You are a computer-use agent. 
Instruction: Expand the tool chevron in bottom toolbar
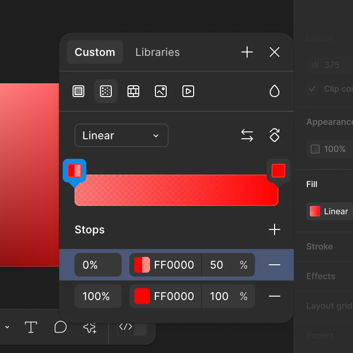pyautogui.click(x=7, y=327)
